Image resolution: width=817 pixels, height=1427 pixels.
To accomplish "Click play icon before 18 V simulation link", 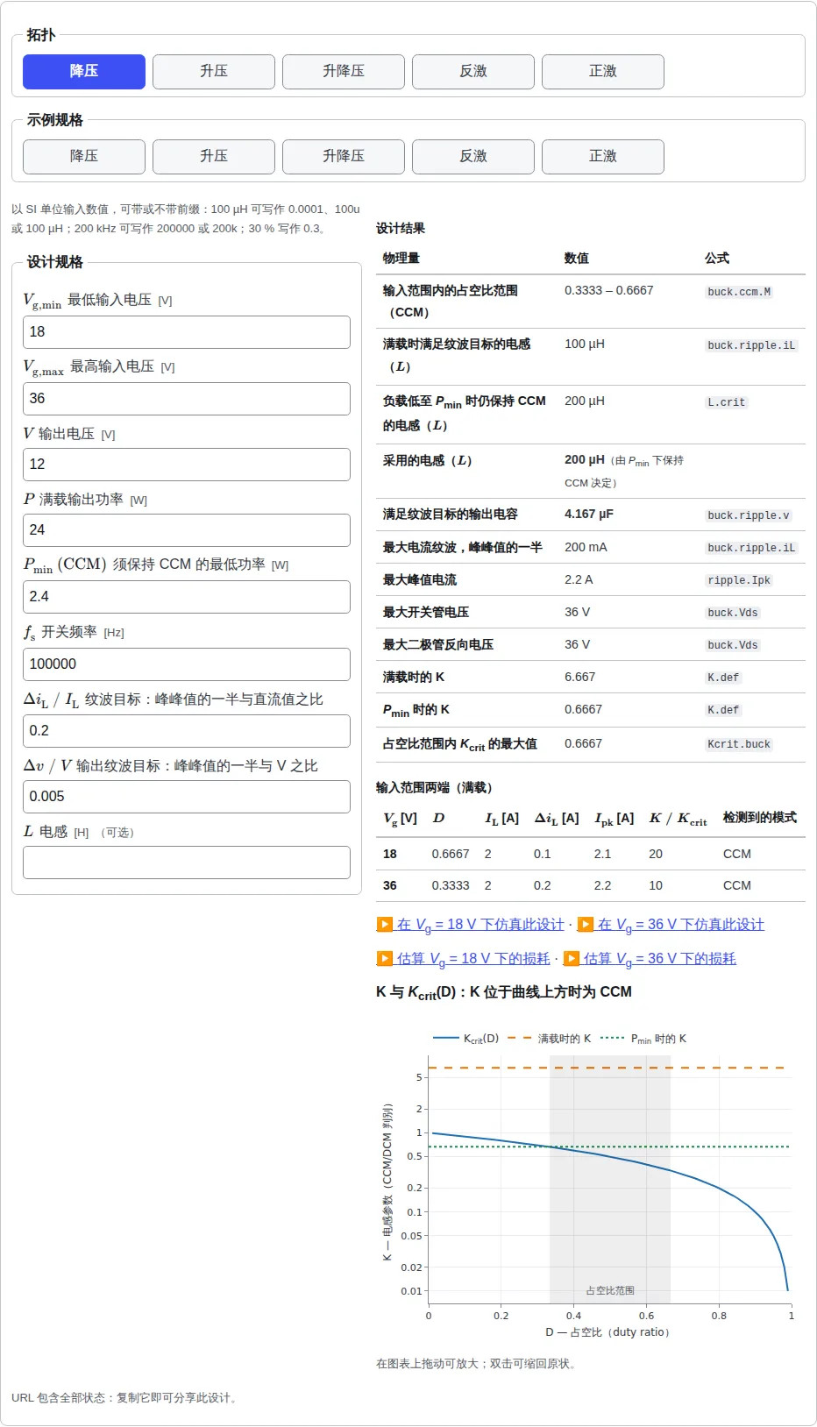I will coord(384,925).
